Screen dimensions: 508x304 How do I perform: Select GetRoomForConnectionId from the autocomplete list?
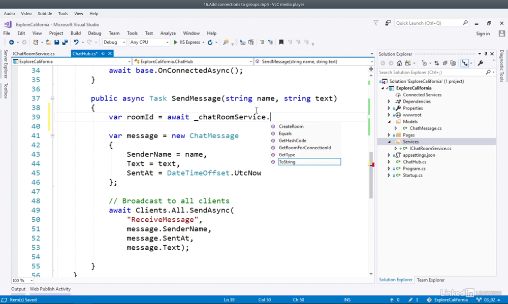coord(304,148)
